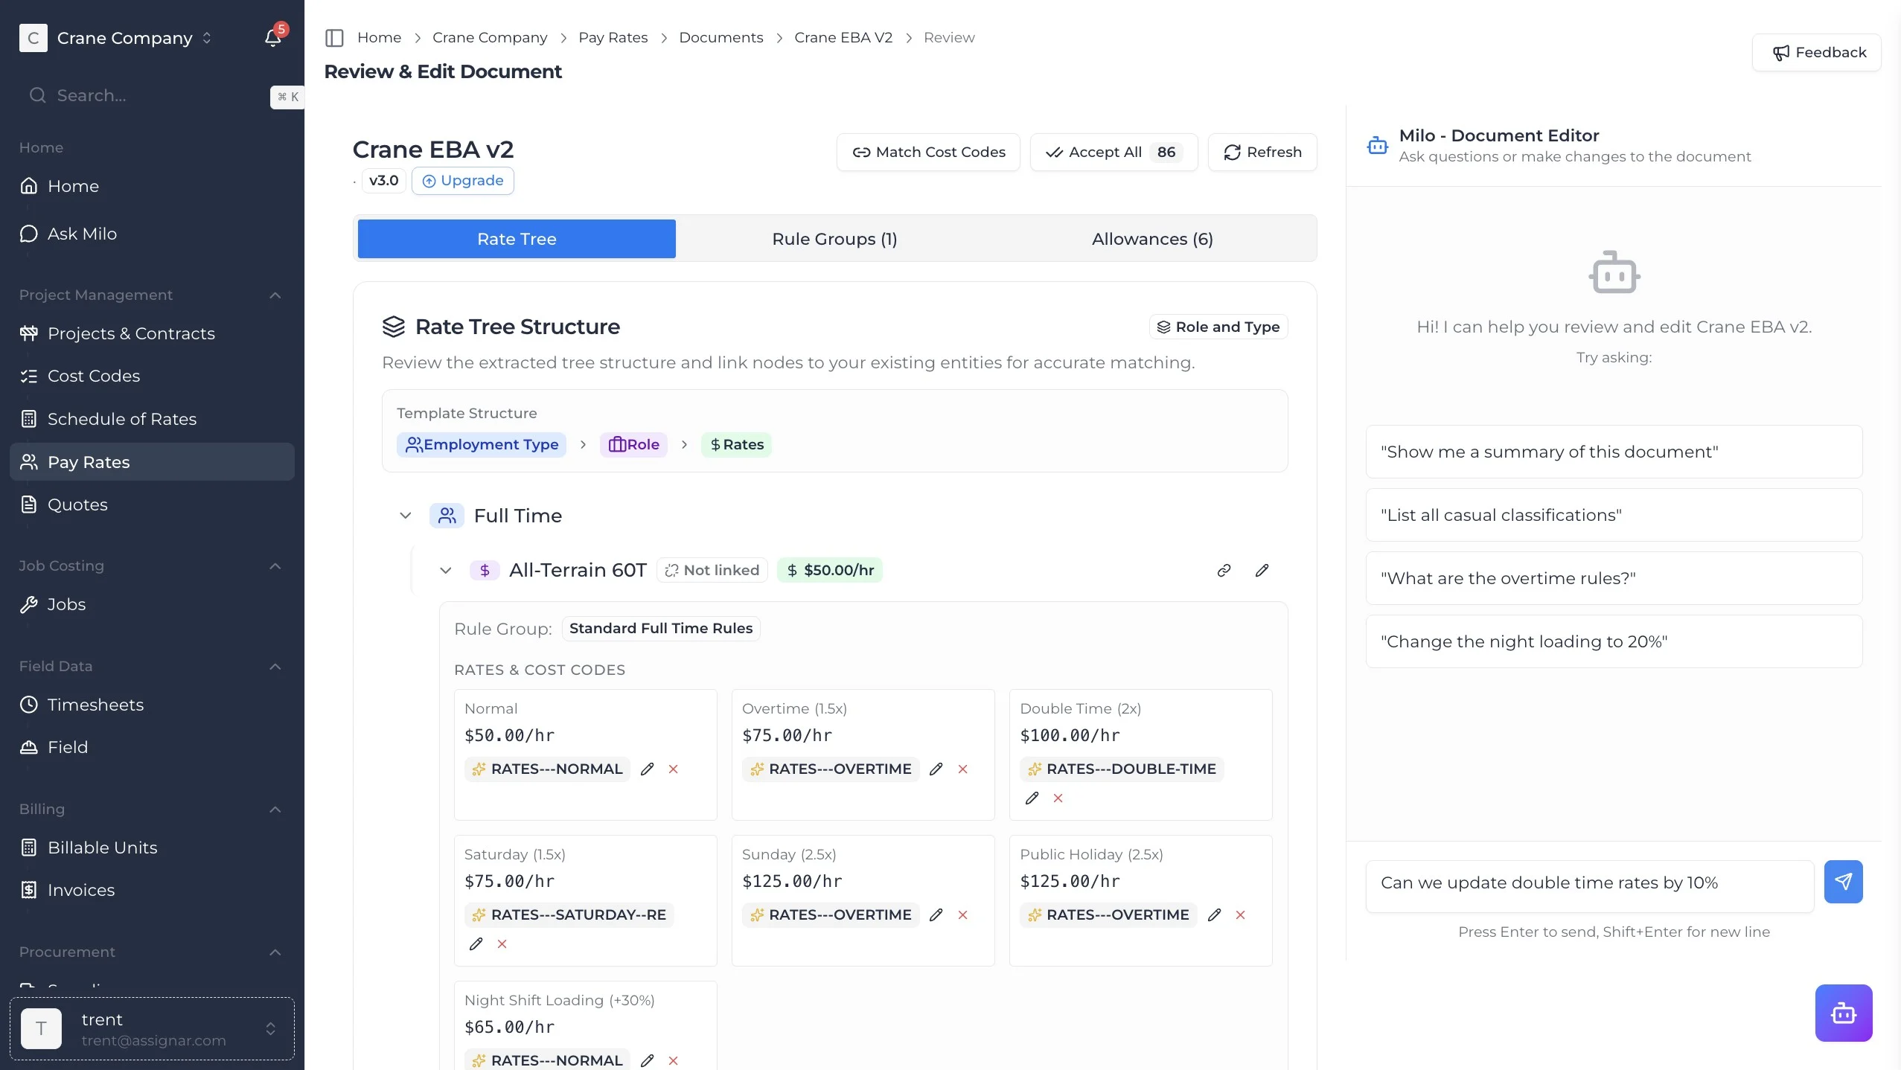
Task: Remove the Public Holiday cost code
Action: 1240,915
